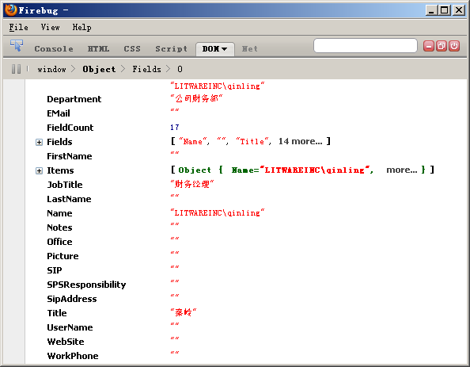
Task: Select the SIP property name
Action: pyautogui.click(x=55, y=270)
